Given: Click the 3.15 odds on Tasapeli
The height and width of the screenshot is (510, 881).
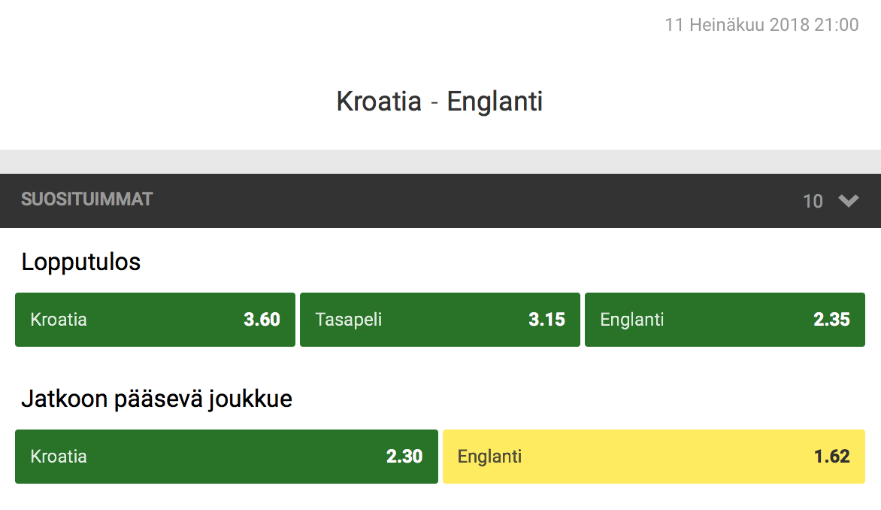Looking at the screenshot, I should (x=546, y=320).
